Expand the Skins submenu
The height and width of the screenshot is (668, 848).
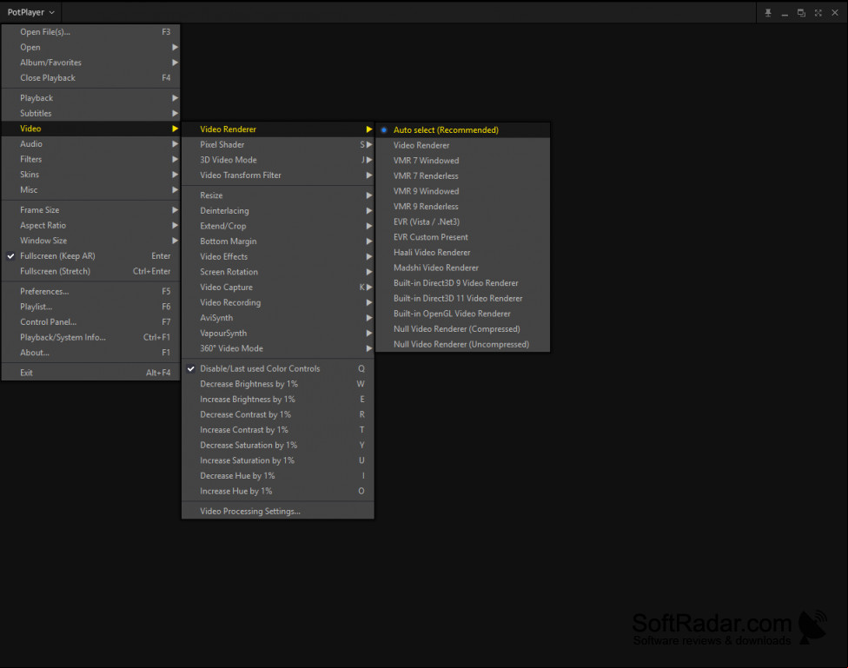[91, 175]
